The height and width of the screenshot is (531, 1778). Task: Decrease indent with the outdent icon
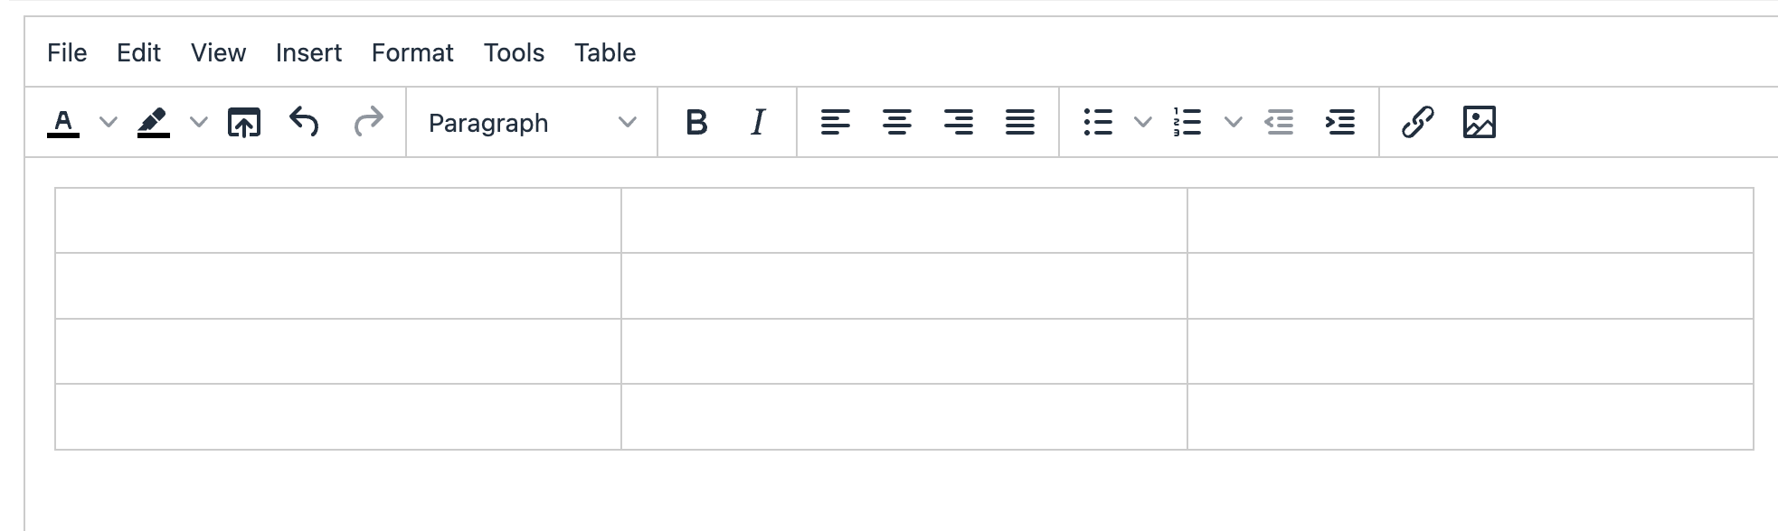[1279, 122]
